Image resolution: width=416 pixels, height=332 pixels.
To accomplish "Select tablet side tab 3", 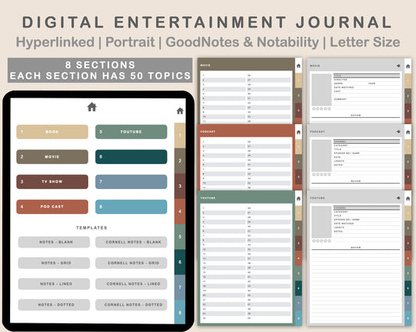I will point(180,186).
